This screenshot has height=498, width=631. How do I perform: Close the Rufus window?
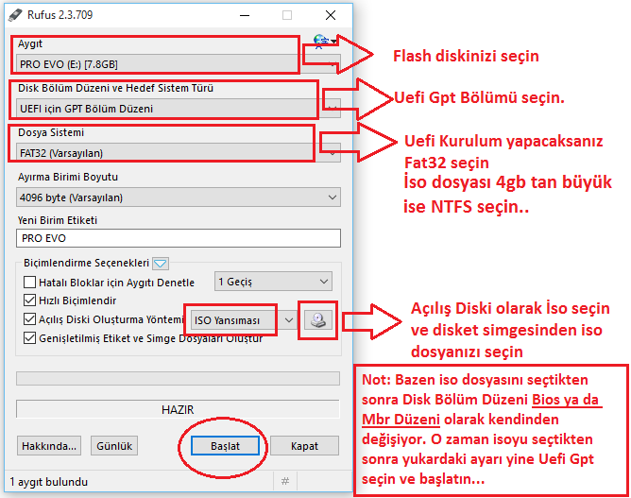[x=331, y=15]
